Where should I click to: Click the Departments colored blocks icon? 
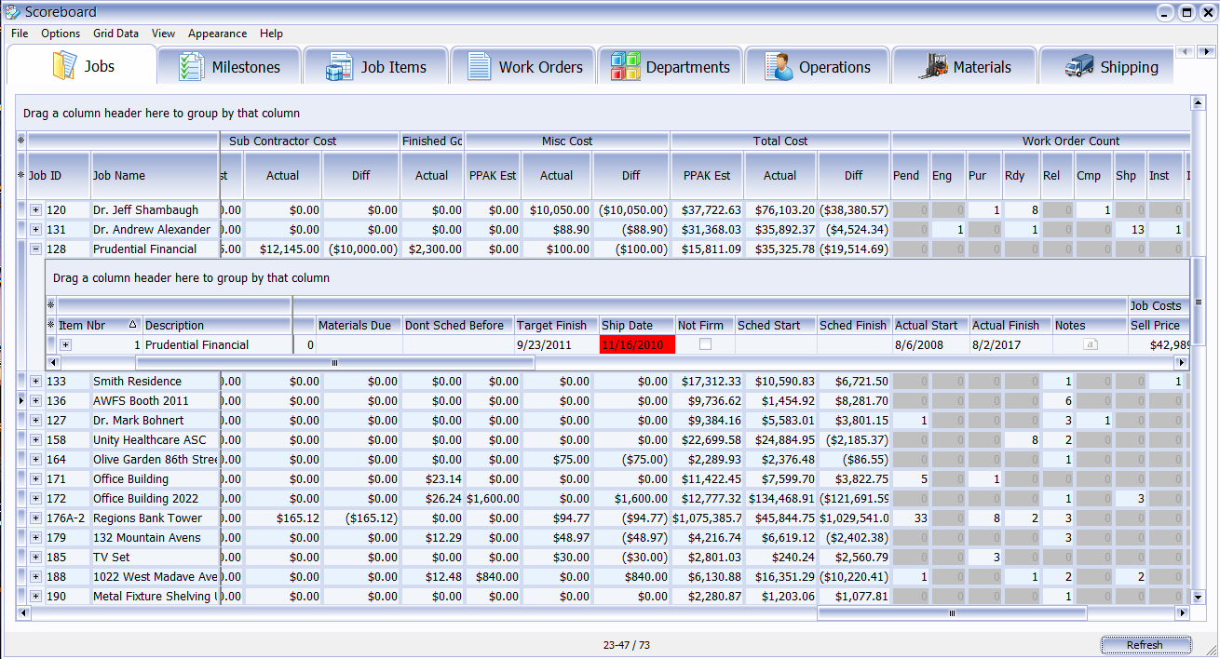pos(625,67)
